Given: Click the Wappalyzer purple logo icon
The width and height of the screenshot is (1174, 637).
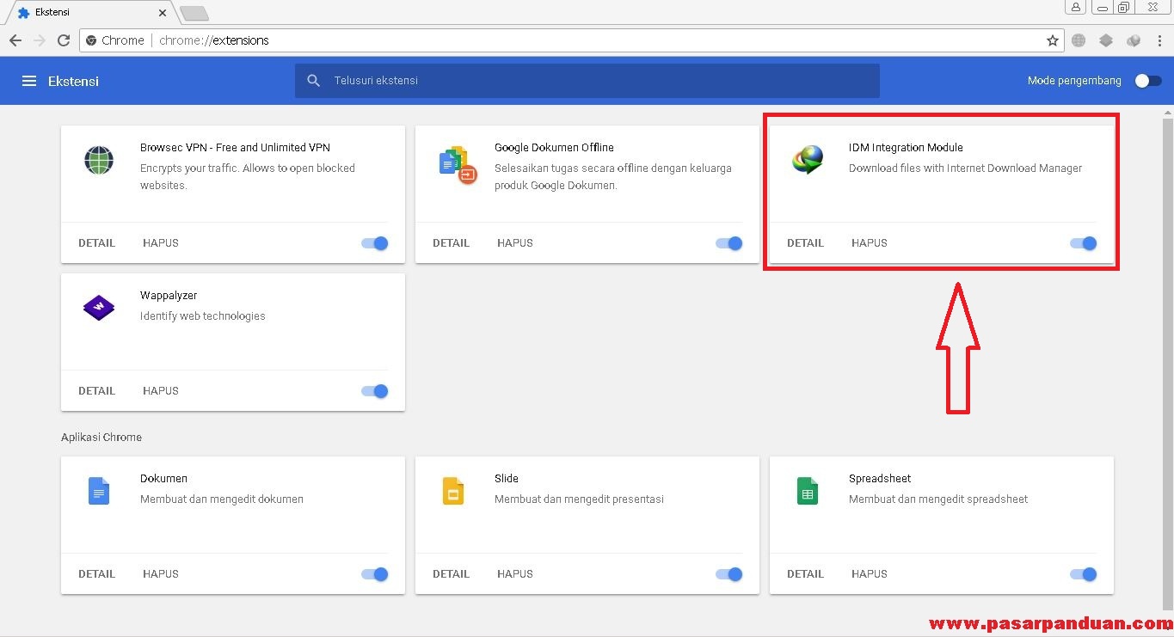Looking at the screenshot, I should pyautogui.click(x=99, y=308).
